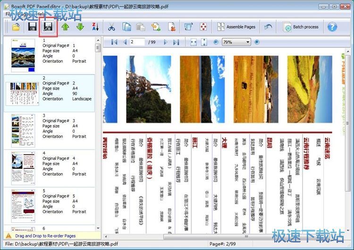Screen dimensions: 354x250
Task: Click status bar file path text
Action: tap(62, 244)
